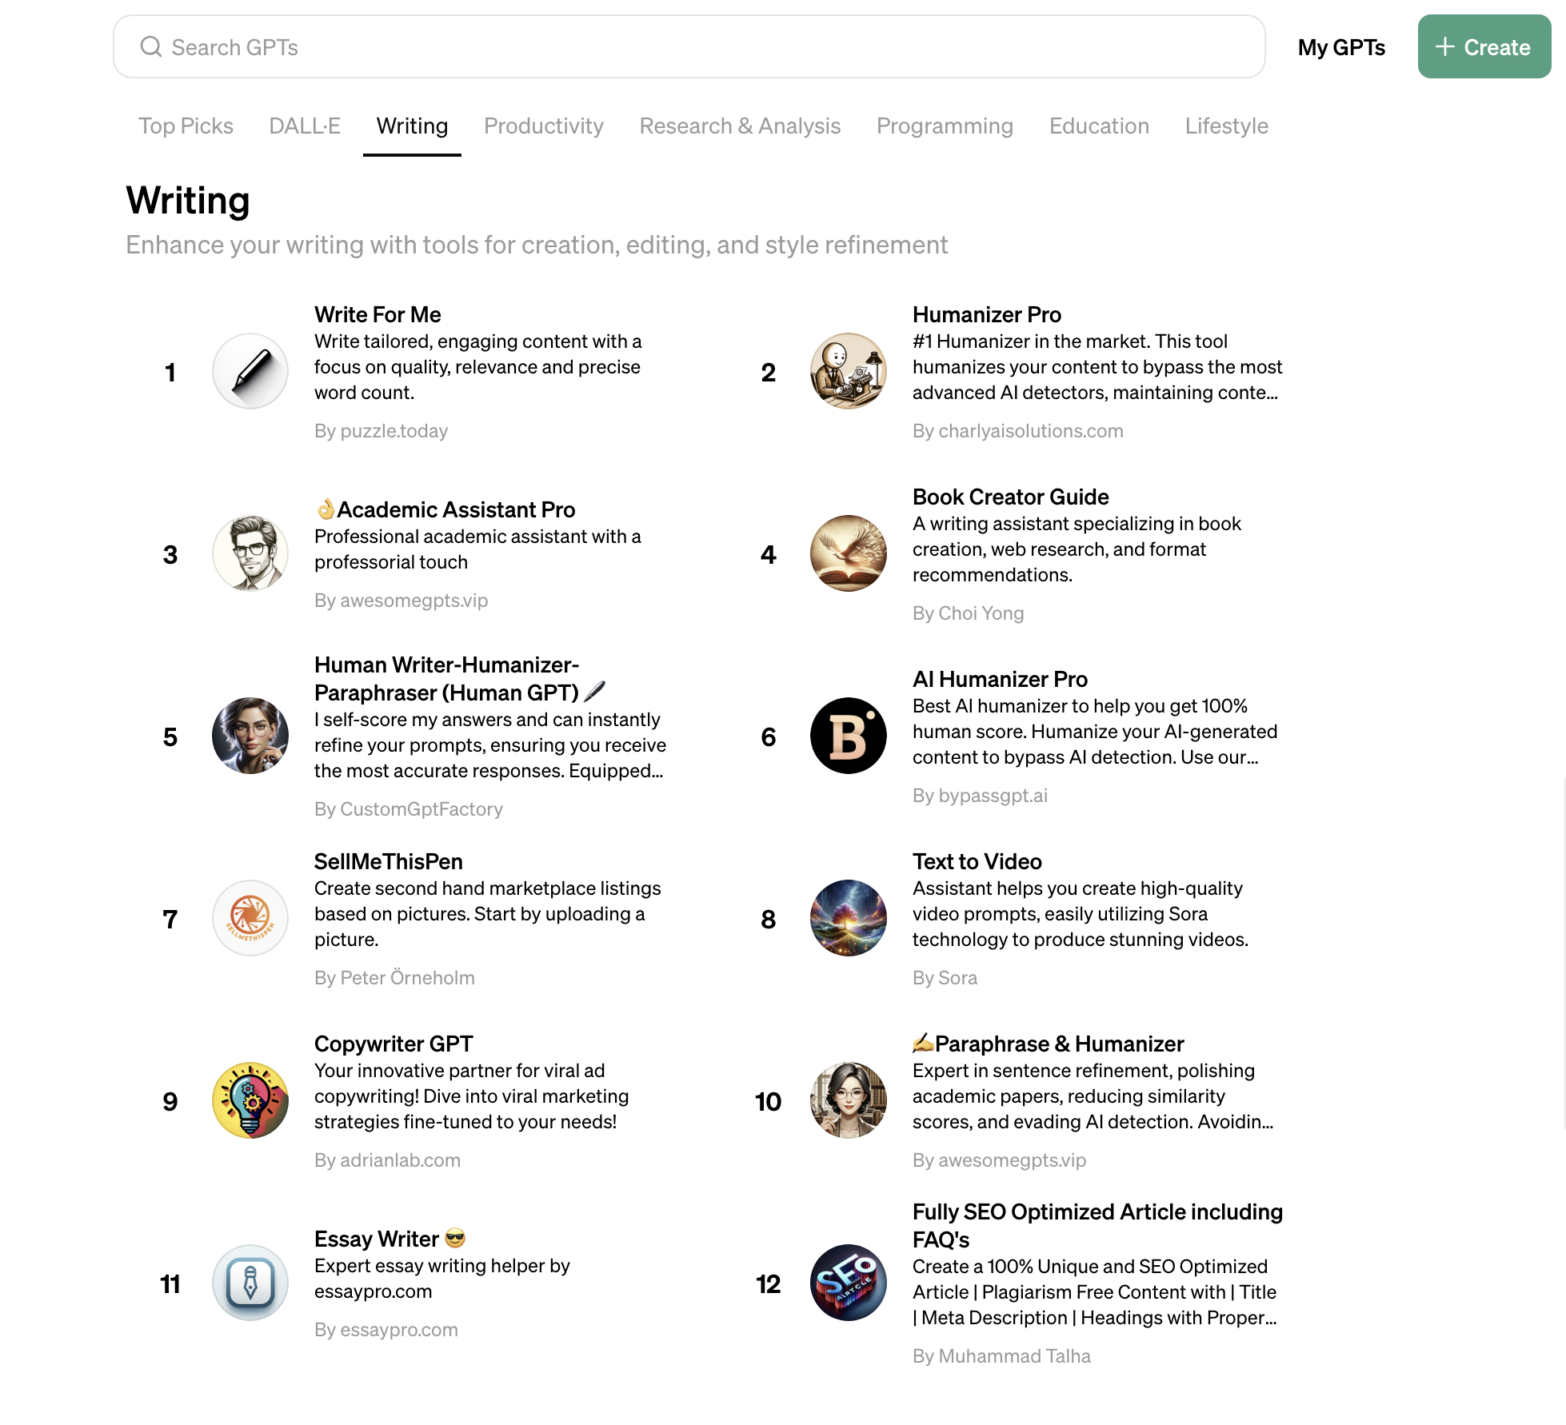Click rank number 12 beside SEO Article
Image resolution: width=1566 pixels, height=1425 pixels.
[768, 1284]
